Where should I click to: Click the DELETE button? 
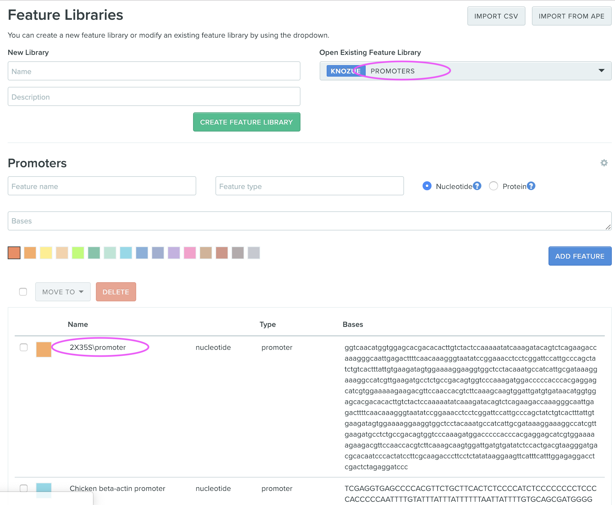pos(116,291)
